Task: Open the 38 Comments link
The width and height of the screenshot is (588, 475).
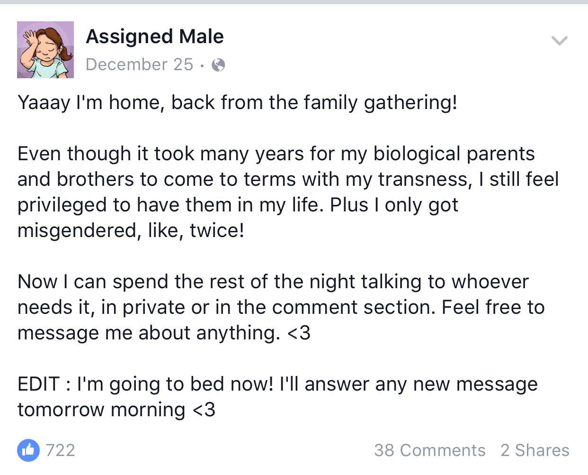Action: (430, 450)
